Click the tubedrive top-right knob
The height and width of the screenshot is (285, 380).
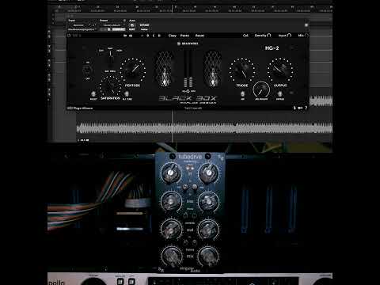[208, 173]
